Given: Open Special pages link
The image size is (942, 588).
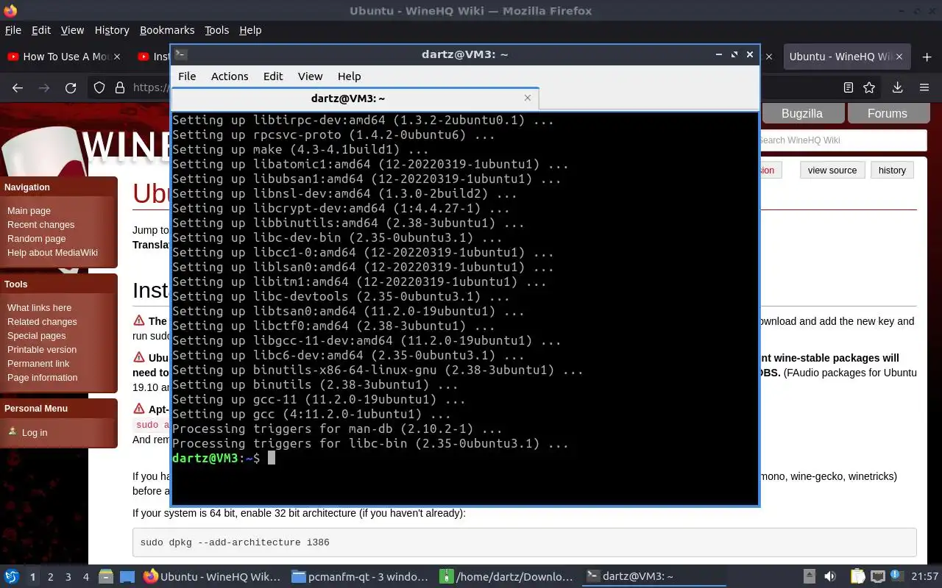Looking at the screenshot, I should click(x=36, y=335).
